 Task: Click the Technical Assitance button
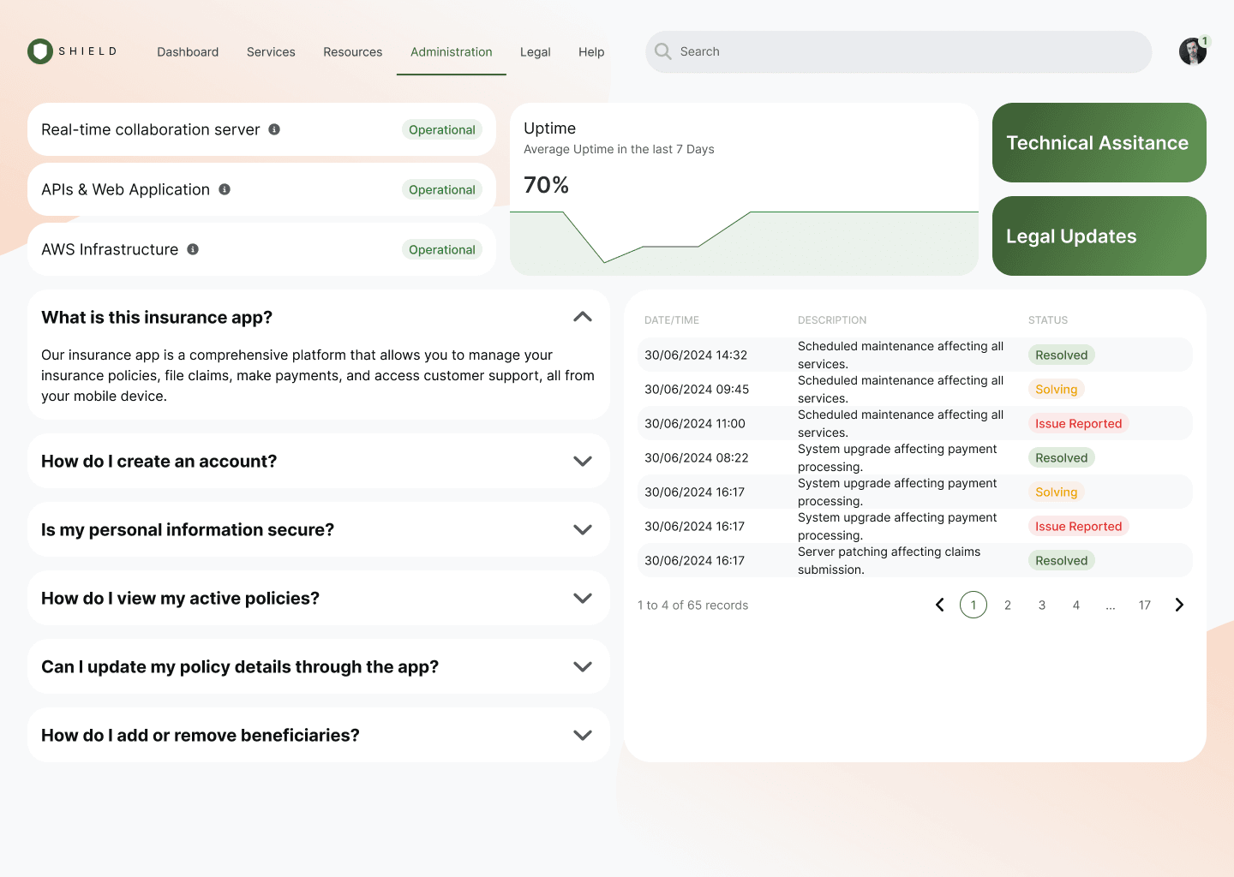(1099, 142)
